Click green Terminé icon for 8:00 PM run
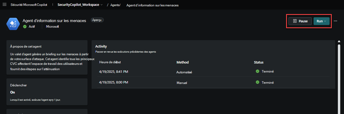 [x=258, y=82]
